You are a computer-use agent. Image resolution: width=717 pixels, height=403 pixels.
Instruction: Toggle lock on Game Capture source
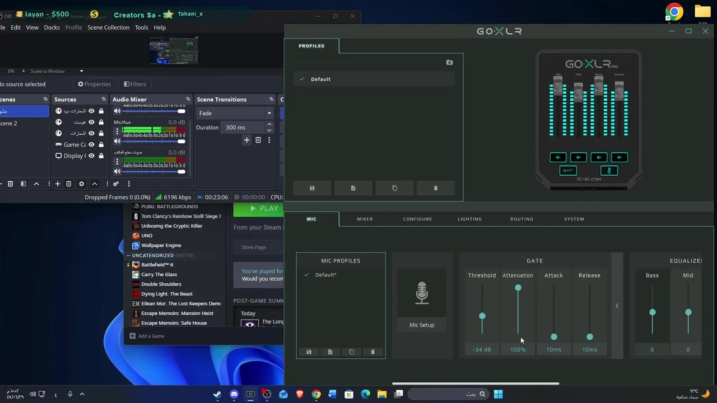click(101, 144)
